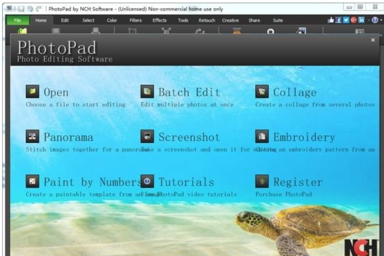Screen dimensions: 384x256
Task: Start Batch Edit from its label
Action: click(189, 92)
